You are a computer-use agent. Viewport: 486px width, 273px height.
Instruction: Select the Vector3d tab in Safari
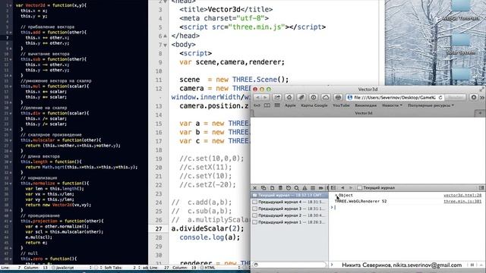pyautogui.click(x=363, y=113)
